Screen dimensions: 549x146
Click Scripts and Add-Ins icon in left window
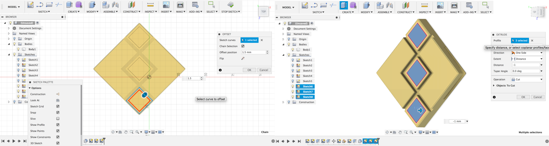195,5
